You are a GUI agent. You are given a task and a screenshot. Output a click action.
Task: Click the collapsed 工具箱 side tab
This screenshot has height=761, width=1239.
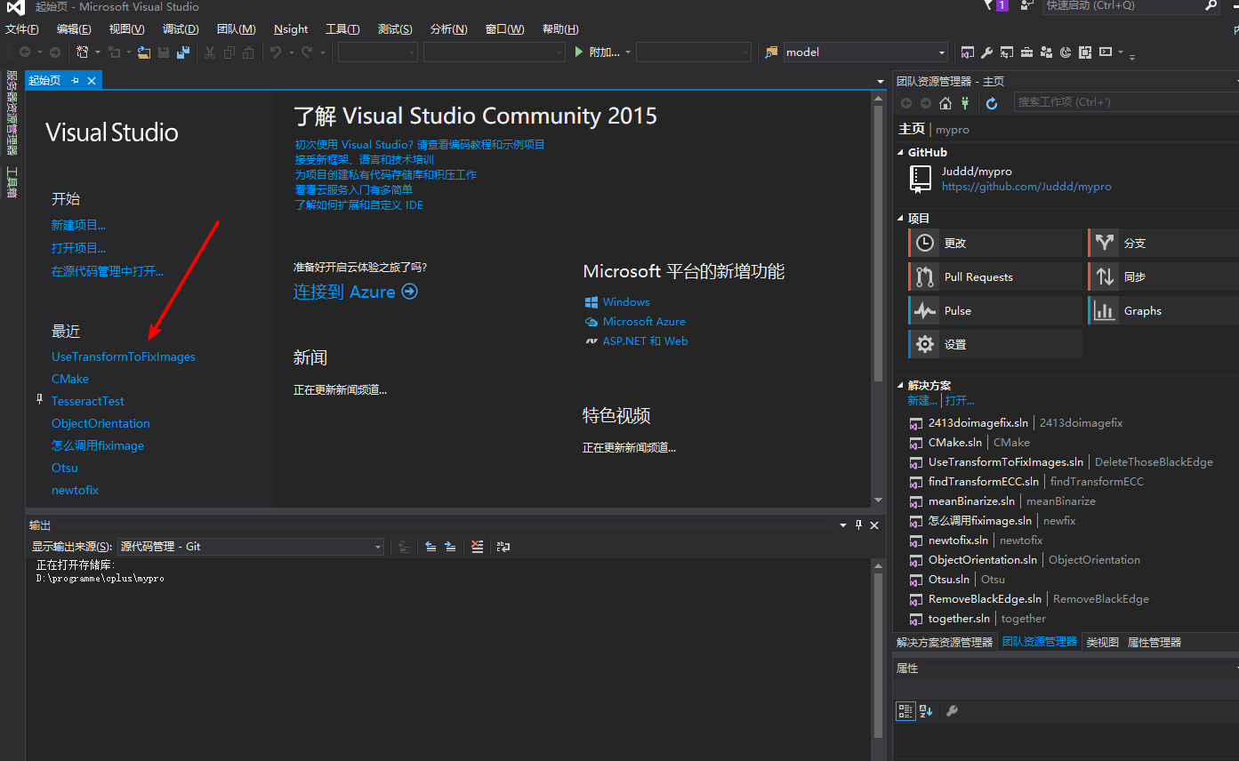pyautogui.click(x=12, y=181)
